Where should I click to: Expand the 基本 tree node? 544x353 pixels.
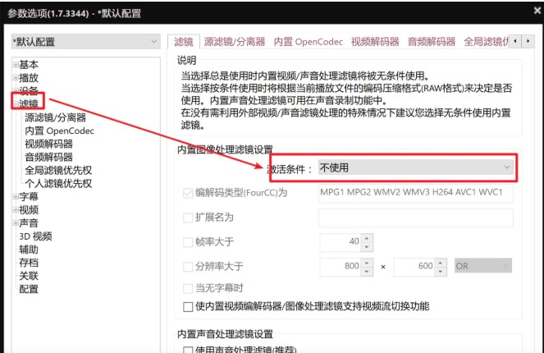tap(16, 65)
